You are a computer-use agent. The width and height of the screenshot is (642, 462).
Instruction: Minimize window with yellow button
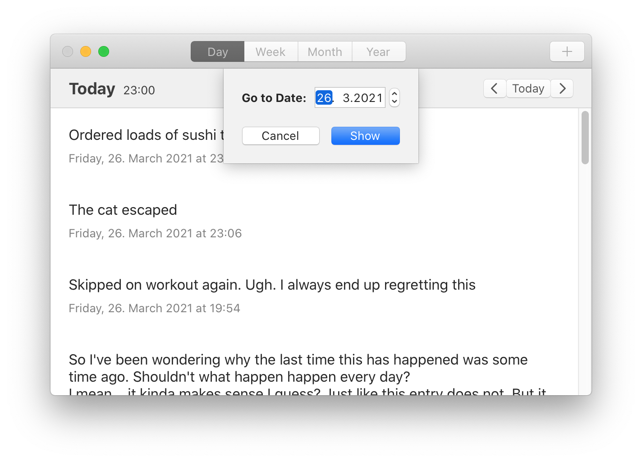(x=86, y=51)
